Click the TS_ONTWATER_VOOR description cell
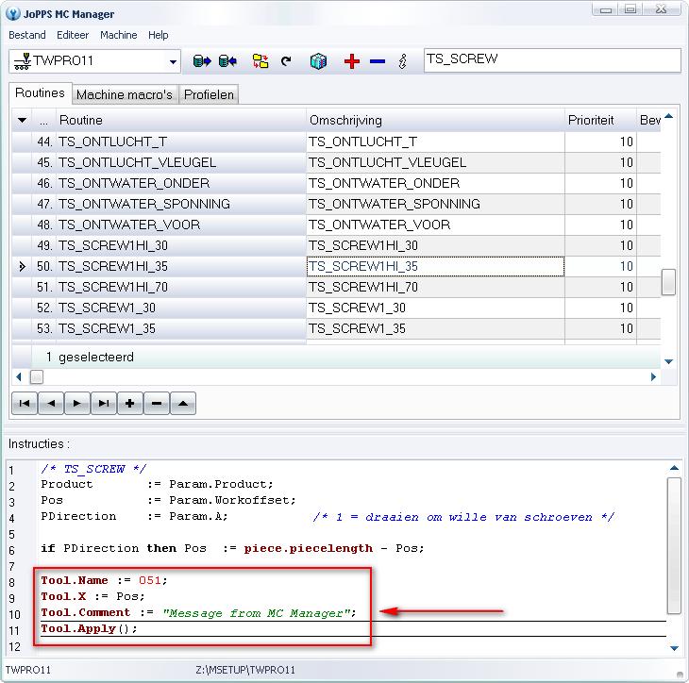 [x=435, y=225]
